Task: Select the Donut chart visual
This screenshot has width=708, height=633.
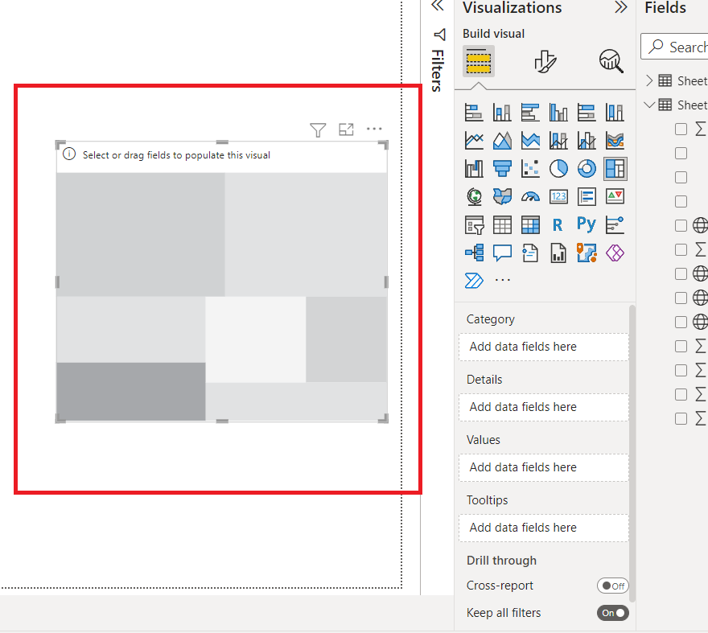Action: (587, 168)
